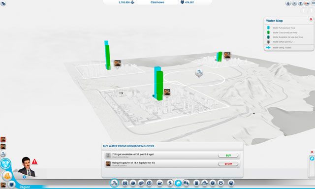Click 'BUY WATER FROM NEIGHBORING CITIES' header
The image size is (315, 189).
(128, 146)
